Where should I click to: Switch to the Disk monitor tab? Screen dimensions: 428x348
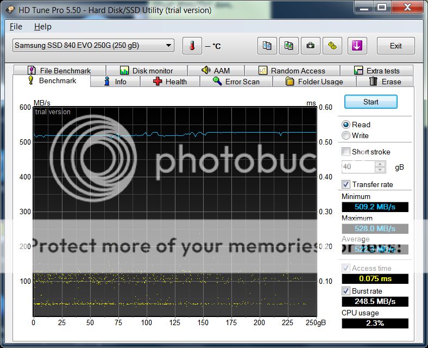pyautogui.click(x=147, y=71)
